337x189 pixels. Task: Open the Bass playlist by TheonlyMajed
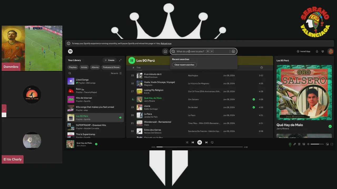pos(95,90)
